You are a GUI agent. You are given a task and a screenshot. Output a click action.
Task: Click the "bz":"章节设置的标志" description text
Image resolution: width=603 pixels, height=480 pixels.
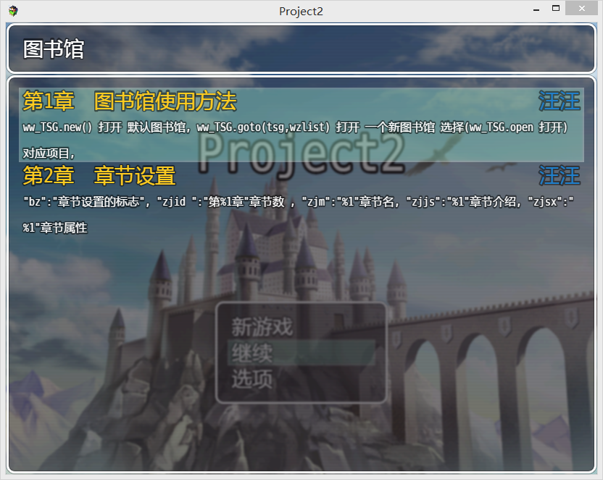tap(299, 214)
